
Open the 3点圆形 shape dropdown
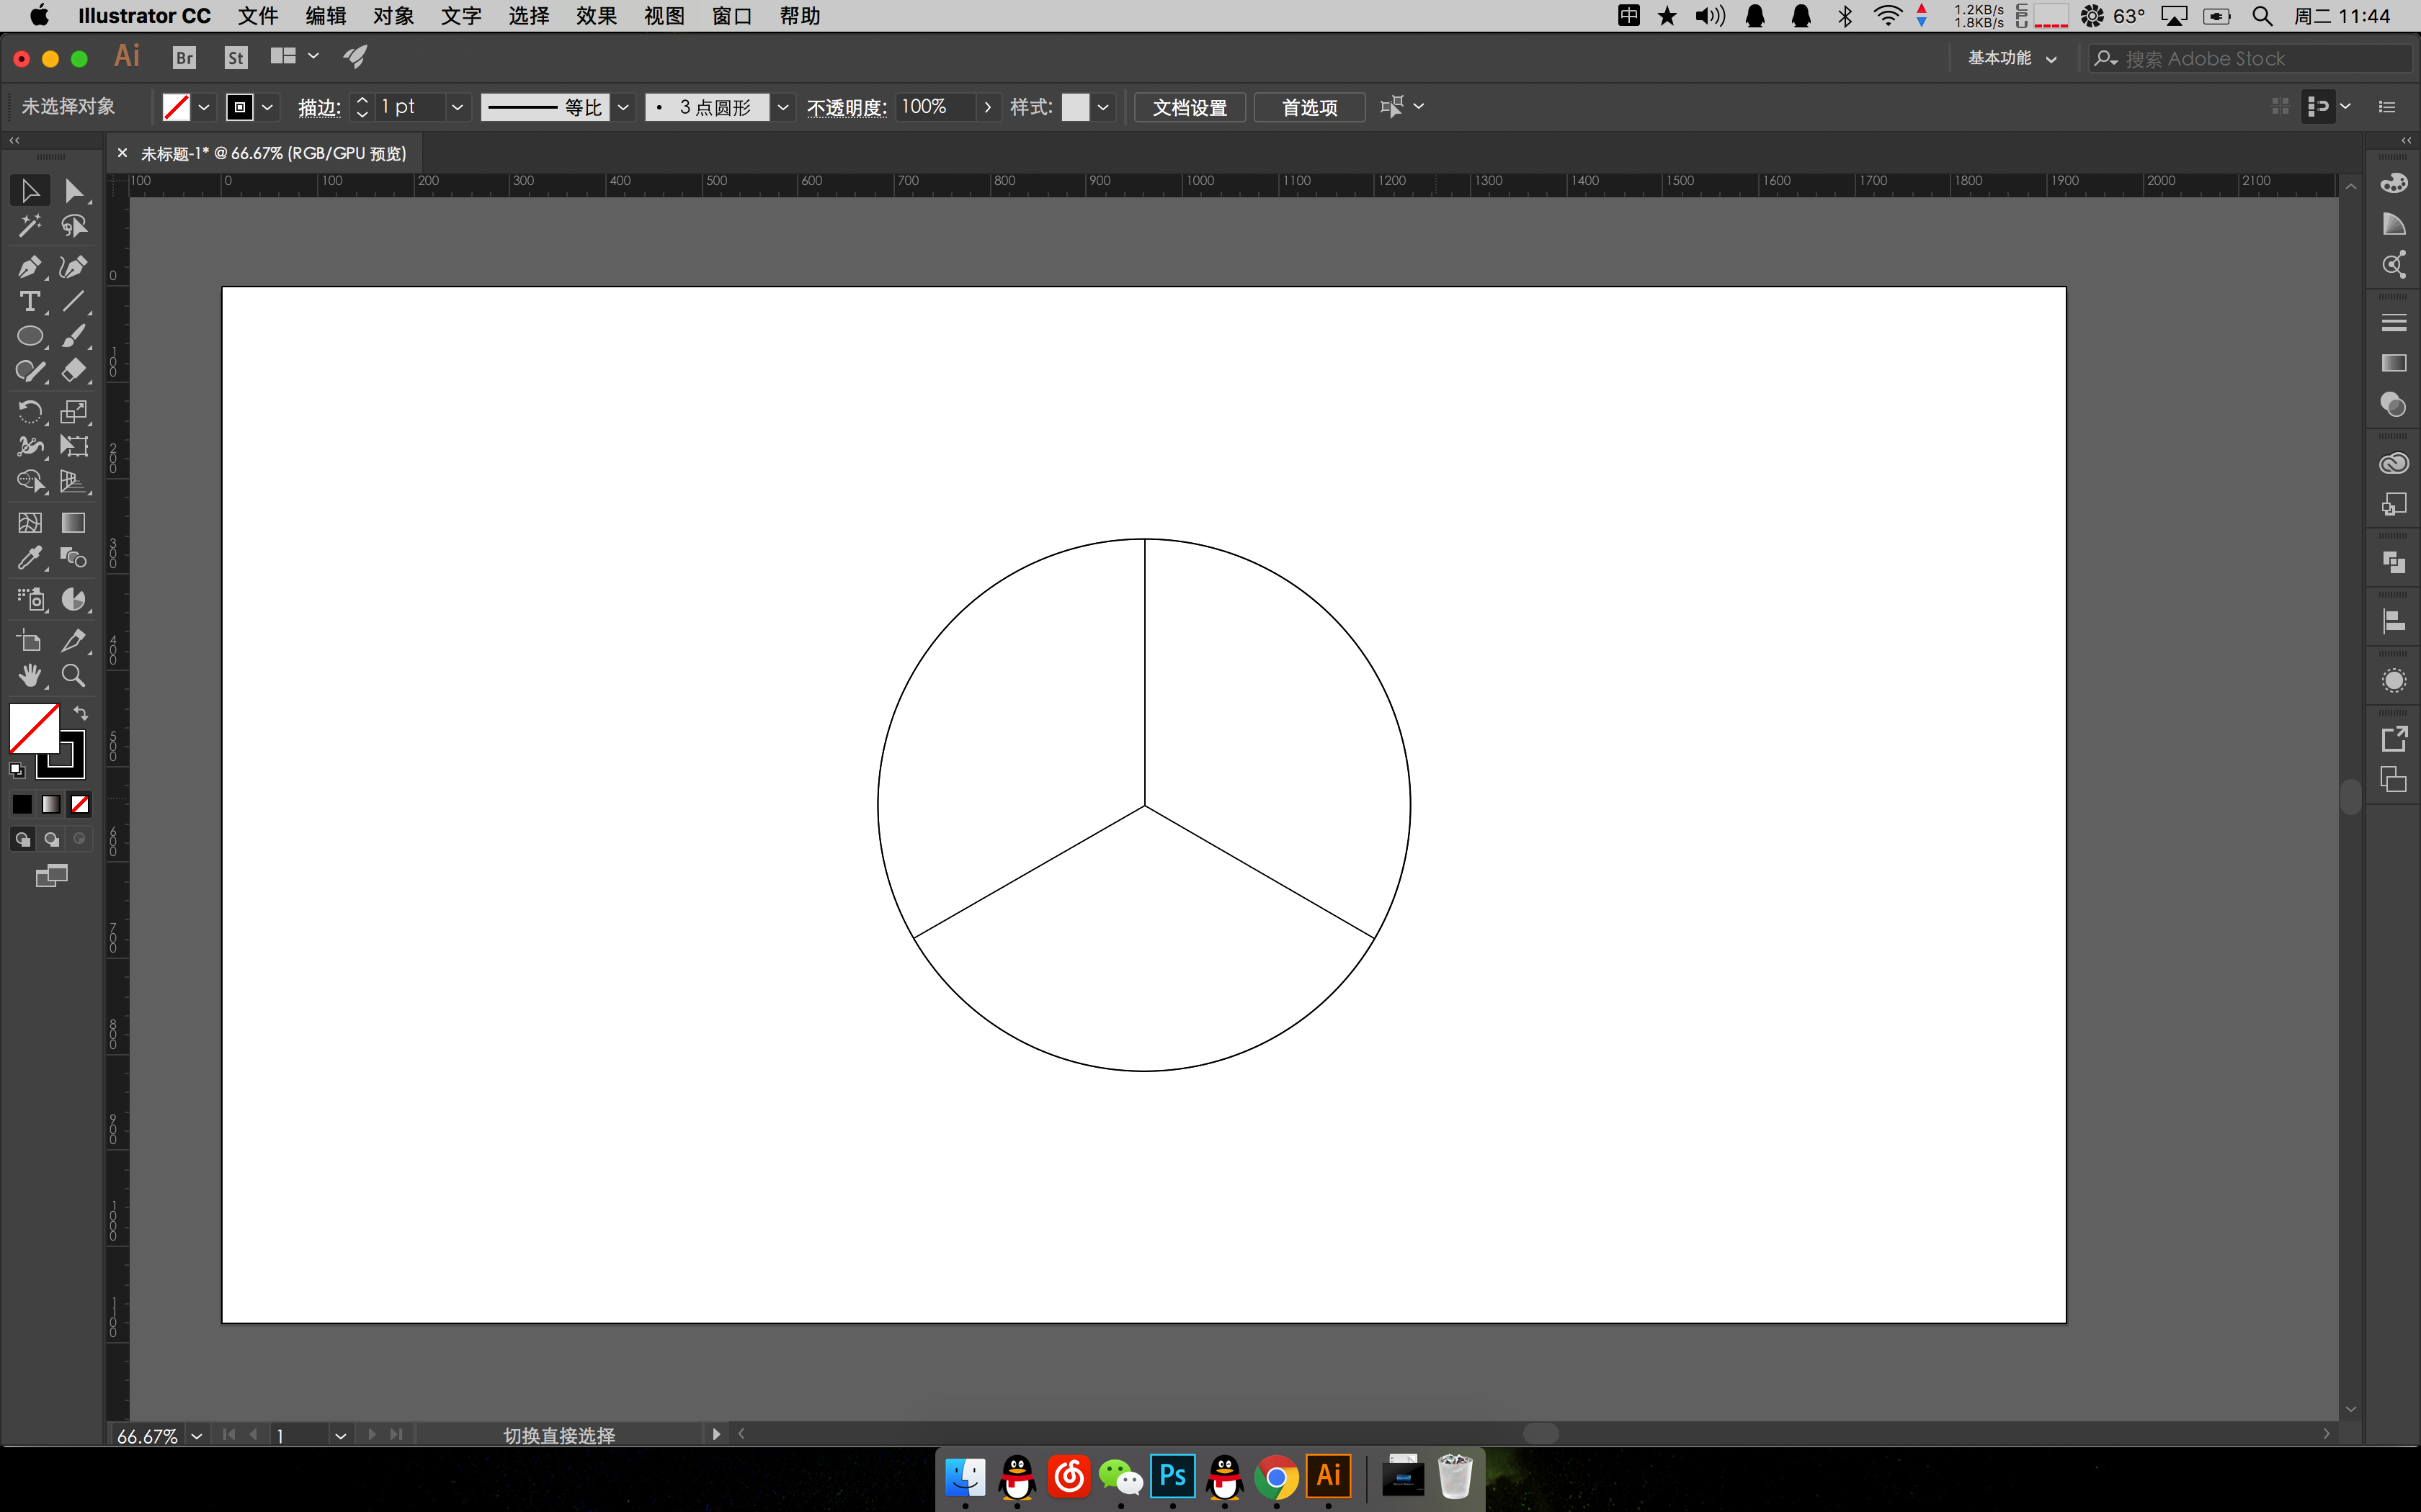point(783,107)
